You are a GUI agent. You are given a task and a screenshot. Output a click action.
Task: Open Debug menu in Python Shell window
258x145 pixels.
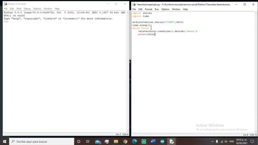pyautogui.click(x=27, y=8)
